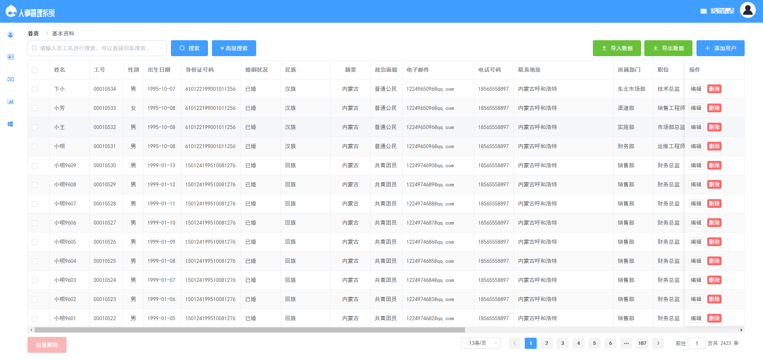This screenshot has width=763, height=360.
Task: Select the ID card sidebar icon for 基本资料
Action: pyautogui.click(x=10, y=57)
